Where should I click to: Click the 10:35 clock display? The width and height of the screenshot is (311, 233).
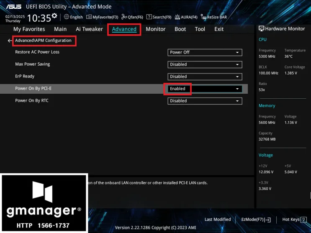click(x=39, y=18)
